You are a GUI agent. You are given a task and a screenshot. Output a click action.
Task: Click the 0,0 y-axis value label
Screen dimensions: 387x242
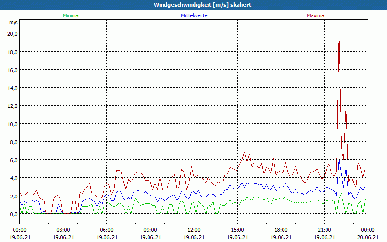tap(14, 214)
